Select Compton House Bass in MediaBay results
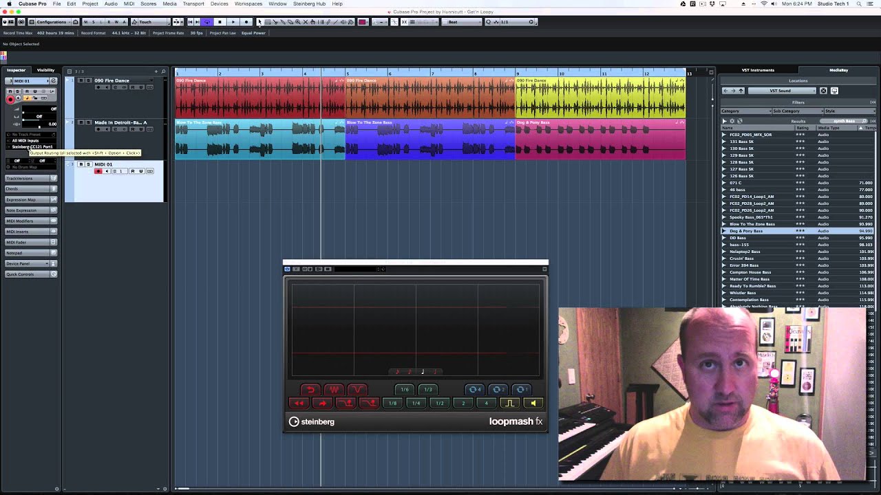 798,272
